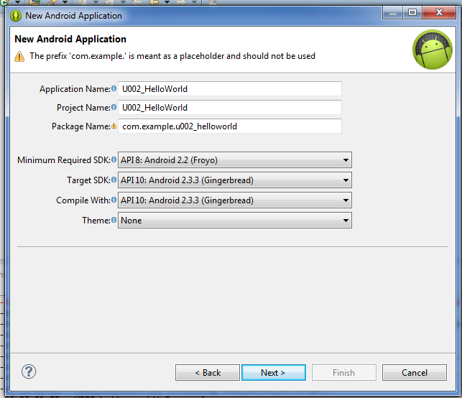Click the Android robot wizard logo
This screenshot has width=462, height=398.
[433, 50]
